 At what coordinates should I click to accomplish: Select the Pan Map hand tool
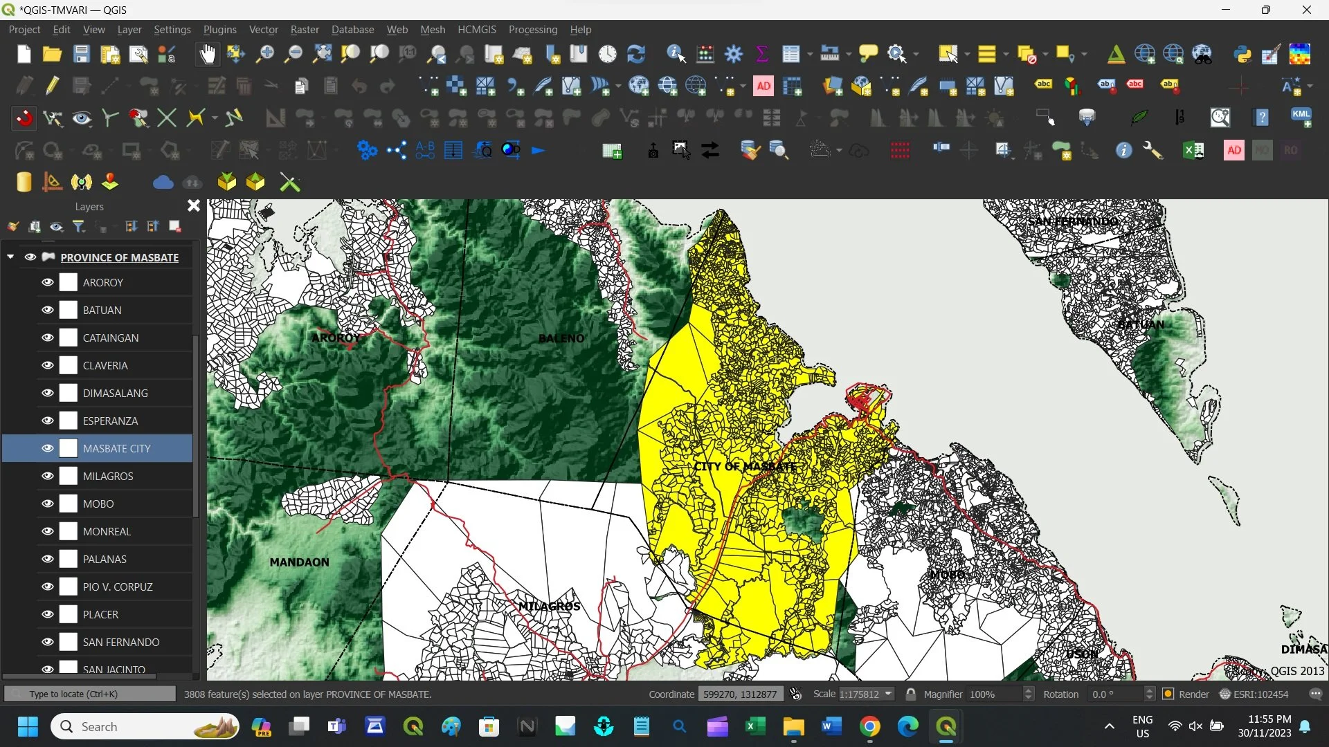(207, 54)
